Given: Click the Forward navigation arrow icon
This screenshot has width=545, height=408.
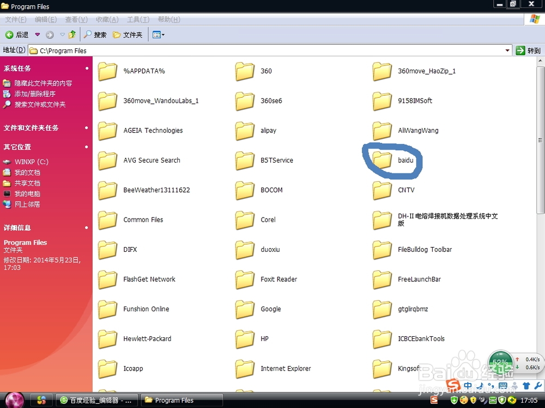Looking at the screenshot, I should [50, 35].
